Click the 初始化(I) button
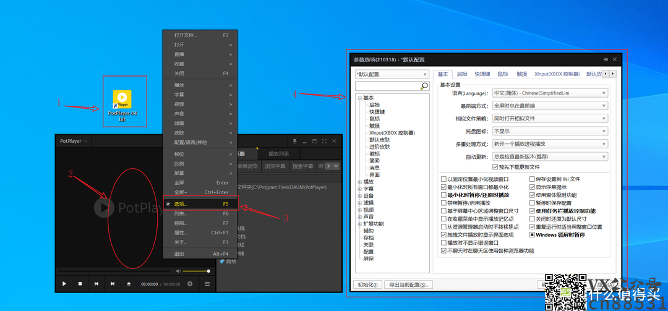Viewport: 668px width, 311px height. [x=367, y=284]
